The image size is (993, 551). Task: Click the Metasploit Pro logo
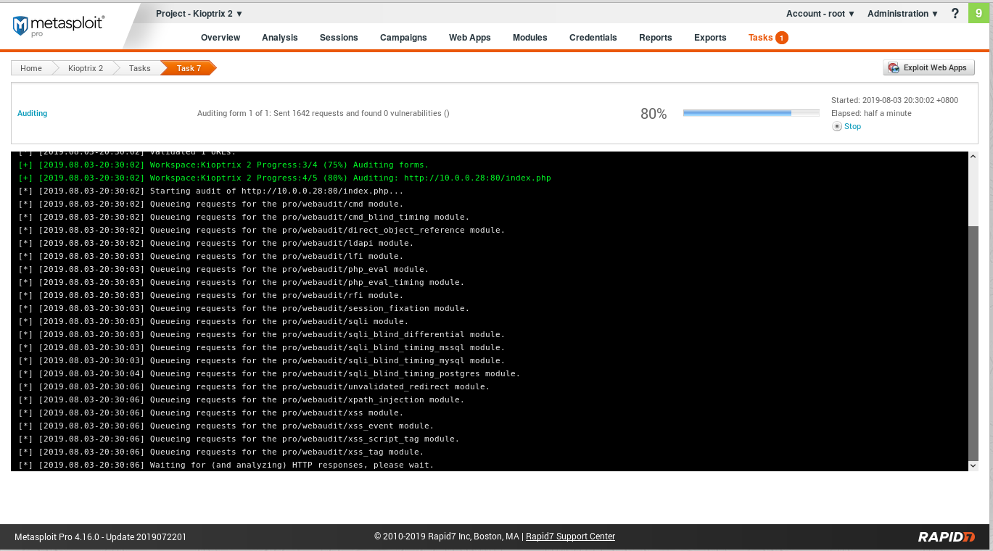coord(58,25)
